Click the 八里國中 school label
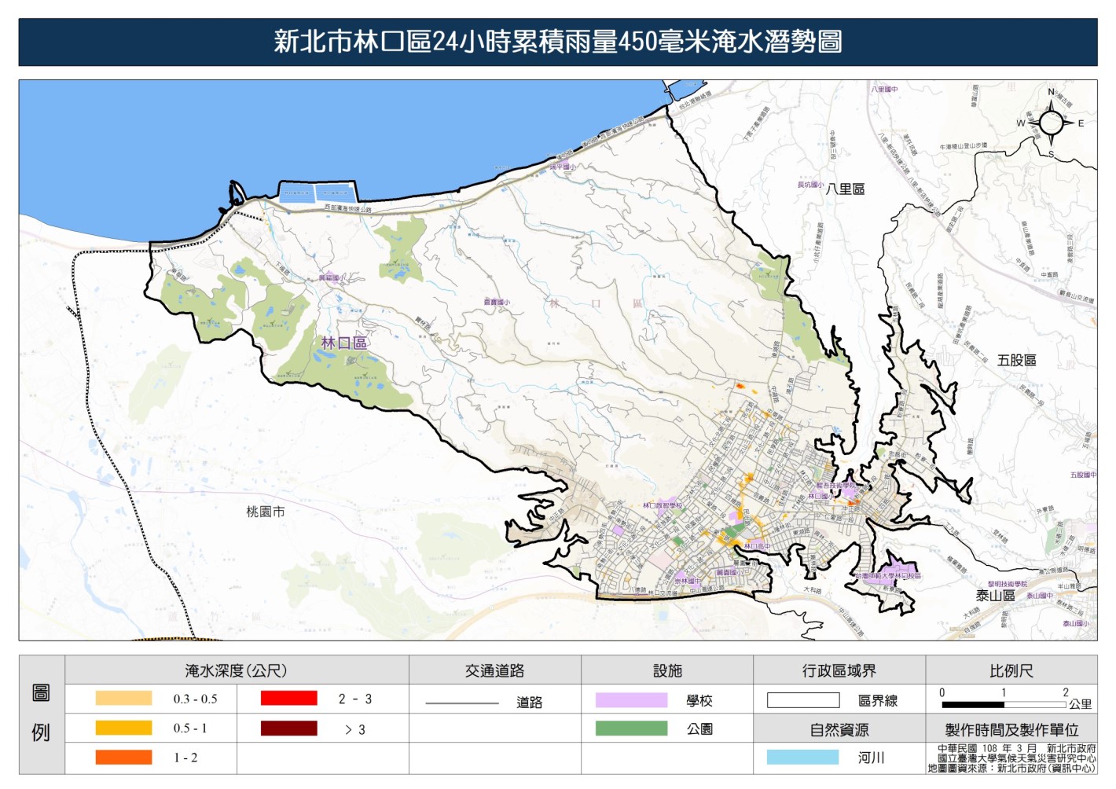Image resolution: width=1116 pixels, height=789 pixels. point(884,90)
